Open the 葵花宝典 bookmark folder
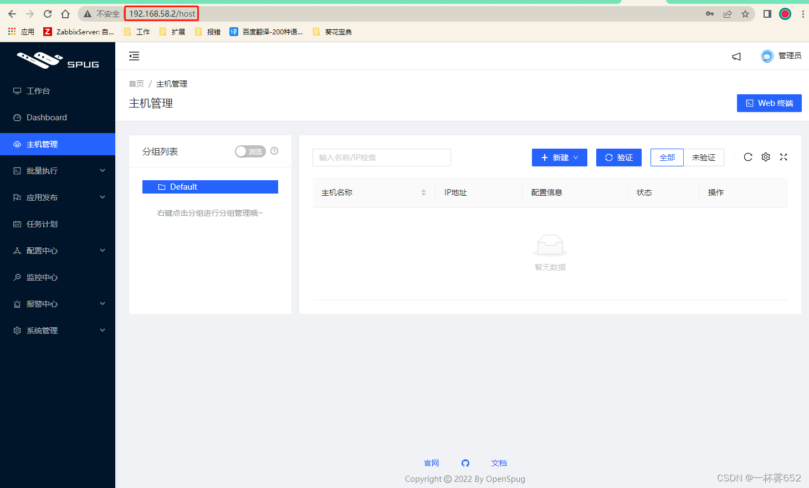The image size is (809, 488). click(332, 32)
